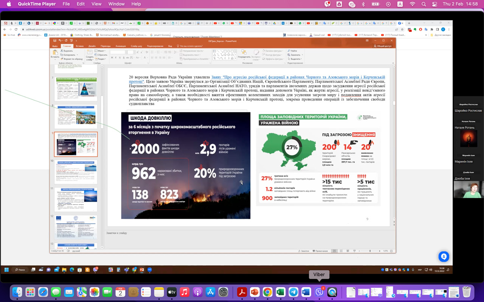The height and width of the screenshot is (302, 484).
Task: Expand the Section (Раздел) dropdown
Action: coord(102,59)
